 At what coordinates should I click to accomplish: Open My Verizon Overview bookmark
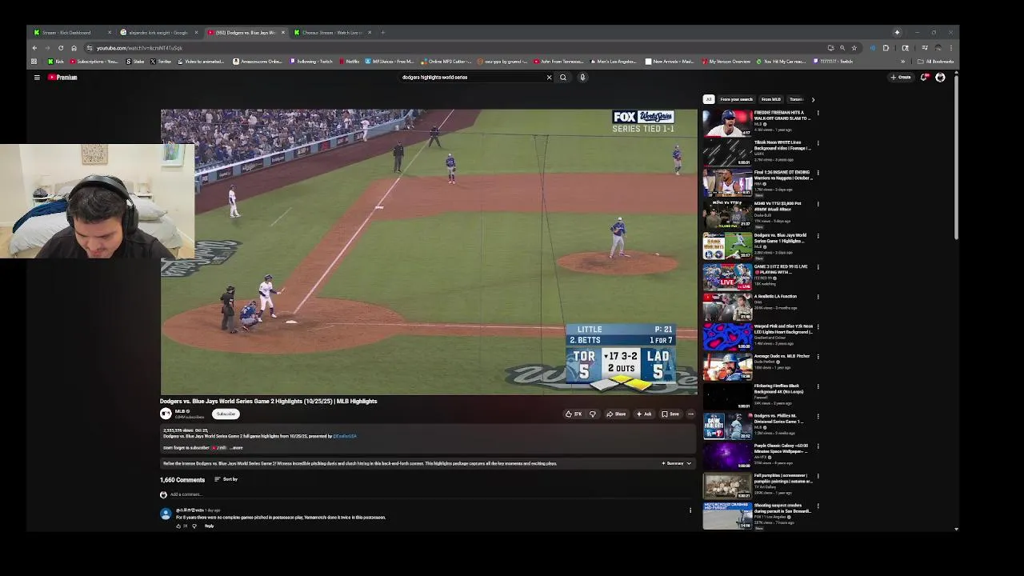coord(726,62)
